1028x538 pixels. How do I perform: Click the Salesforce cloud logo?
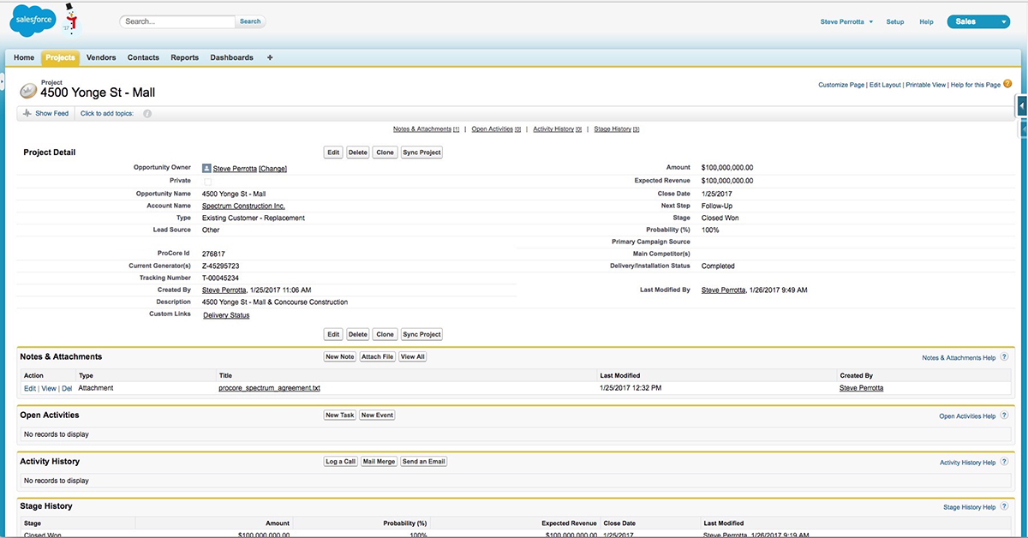33,21
